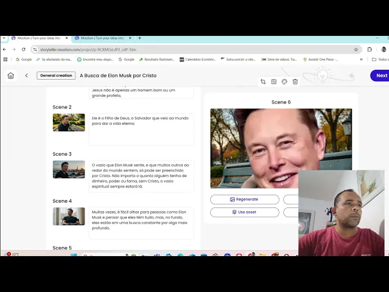Open the Windows Start button
389x292 pixels.
[x=74, y=254]
